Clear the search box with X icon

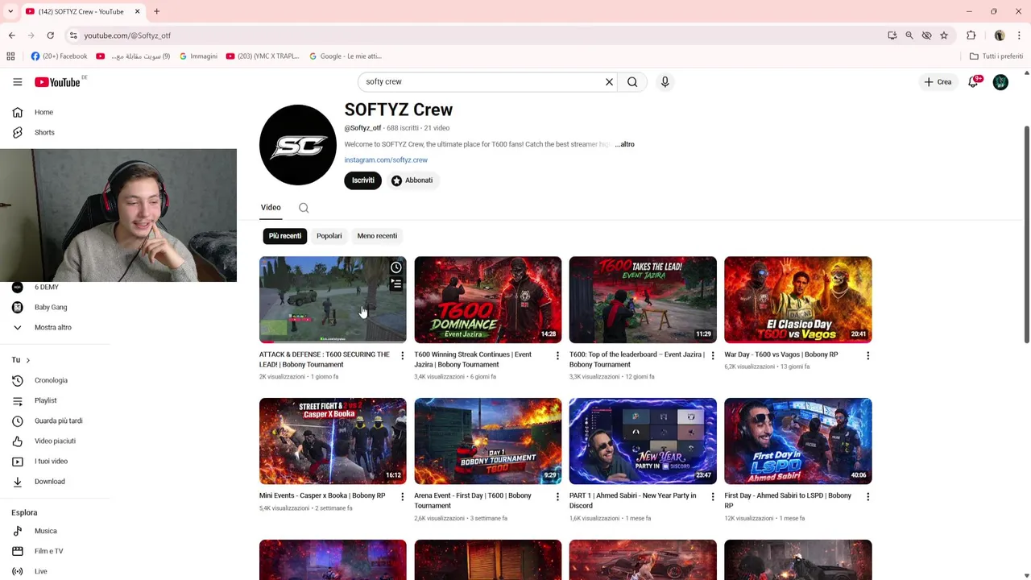coord(610,81)
